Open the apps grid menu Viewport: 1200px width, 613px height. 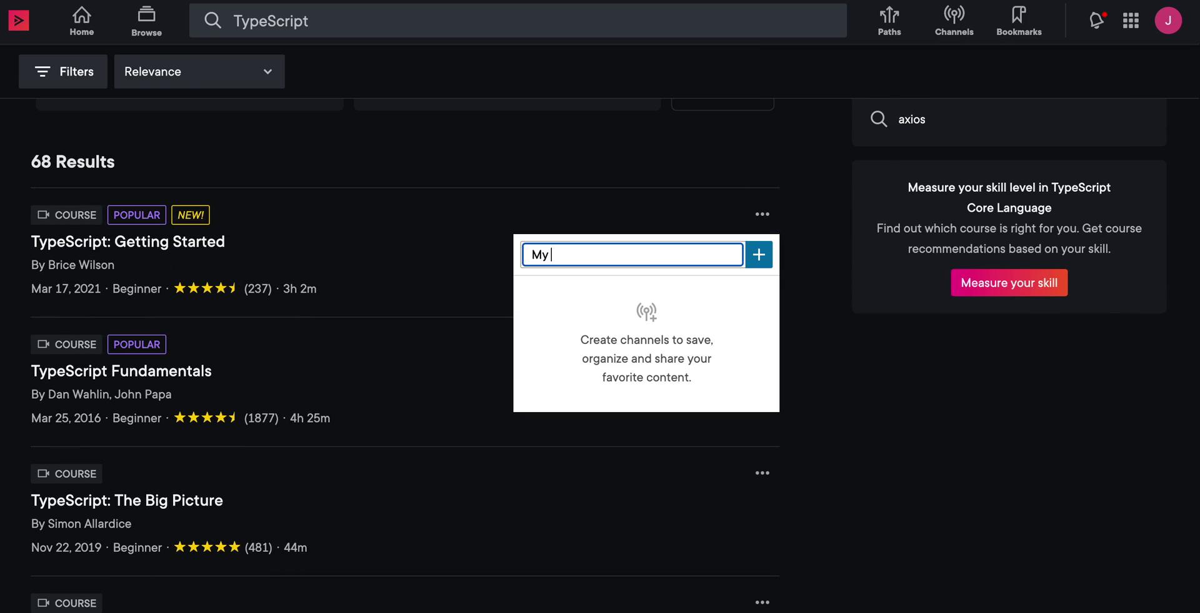[1131, 21]
